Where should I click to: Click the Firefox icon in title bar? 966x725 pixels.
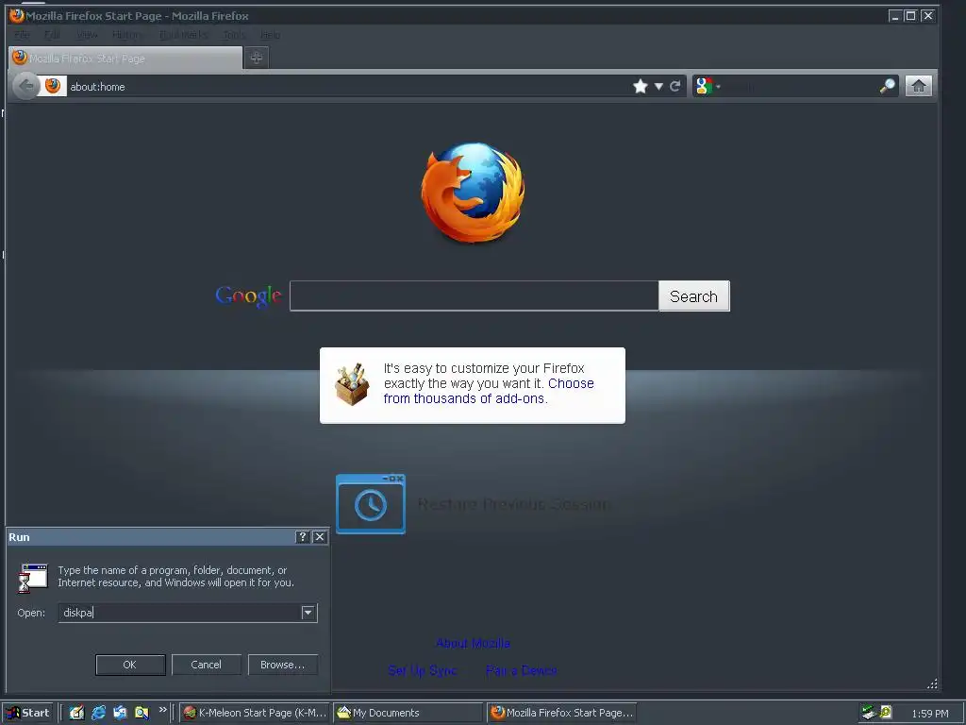[17, 15]
